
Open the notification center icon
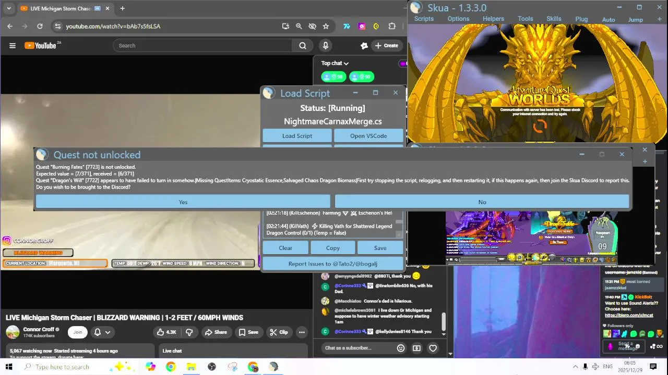tap(653, 367)
